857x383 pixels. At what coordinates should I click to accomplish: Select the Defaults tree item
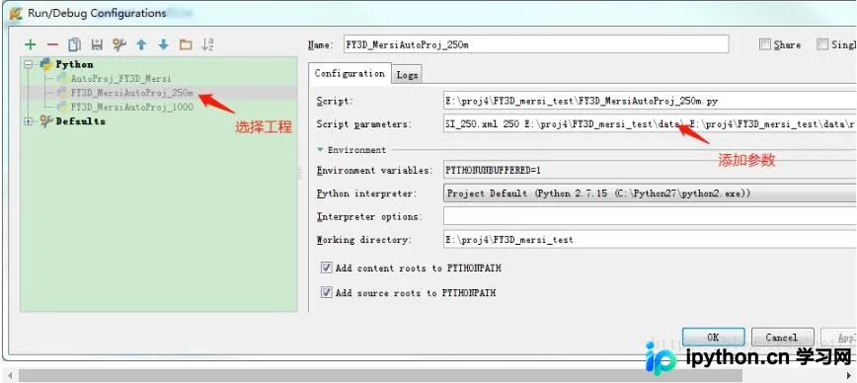(x=80, y=121)
